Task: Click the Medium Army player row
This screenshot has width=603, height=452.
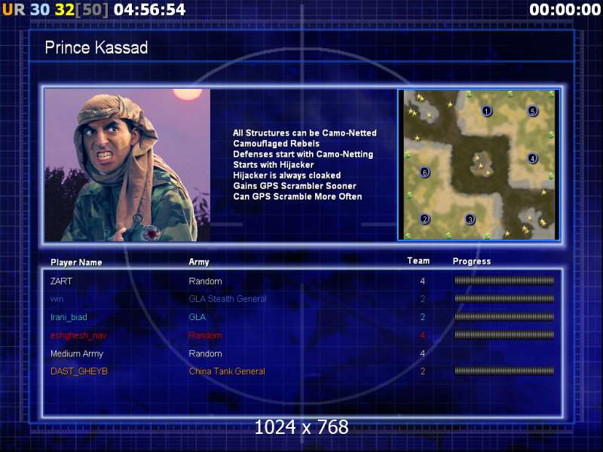Action: coord(302,353)
